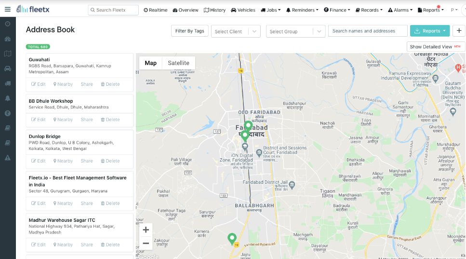The image size is (466, 259).
Task: Open the map icon in left sidebar
Action: (8, 54)
